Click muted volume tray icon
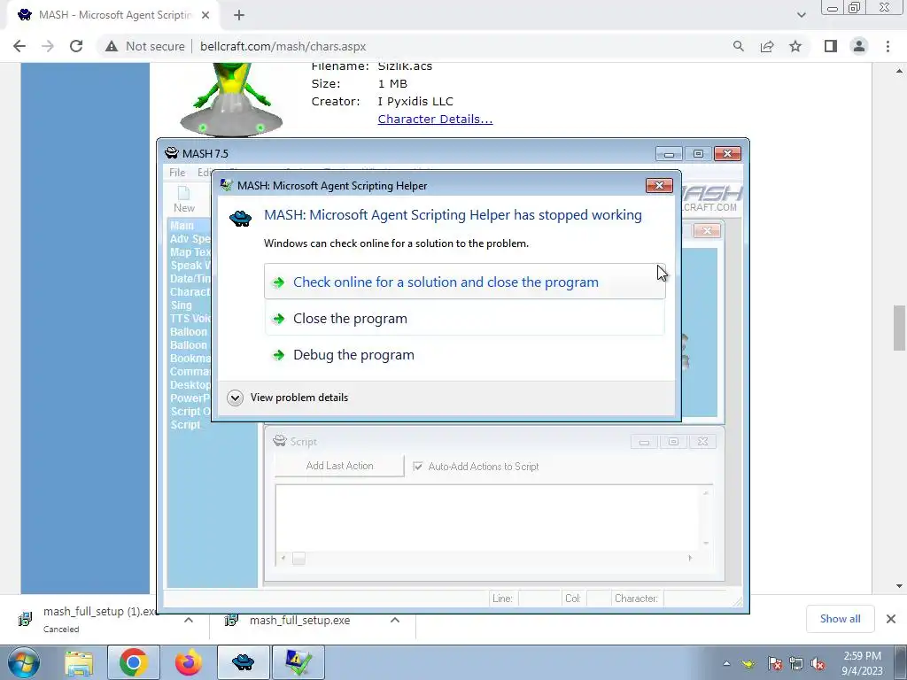 pos(818,664)
